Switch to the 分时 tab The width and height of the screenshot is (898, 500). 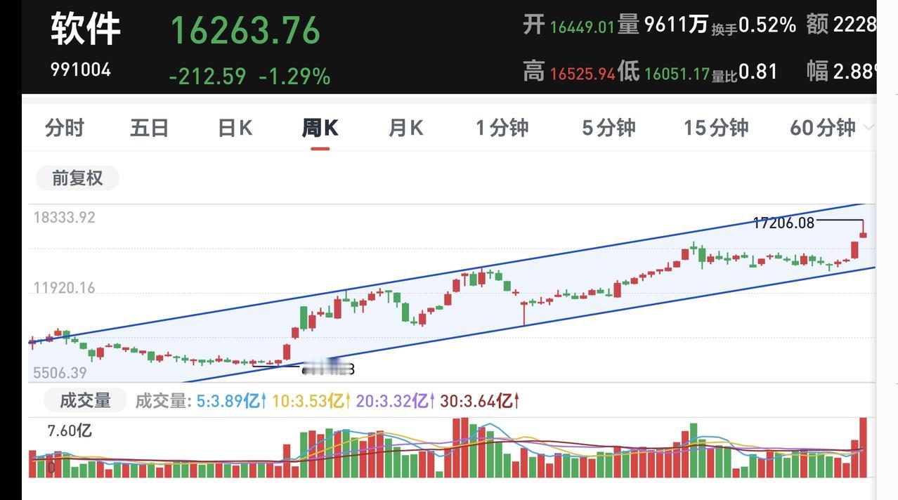coord(65,128)
